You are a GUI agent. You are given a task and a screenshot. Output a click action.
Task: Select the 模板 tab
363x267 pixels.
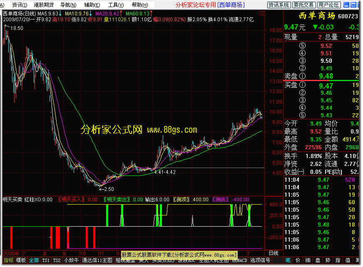click(x=21, y=260)
